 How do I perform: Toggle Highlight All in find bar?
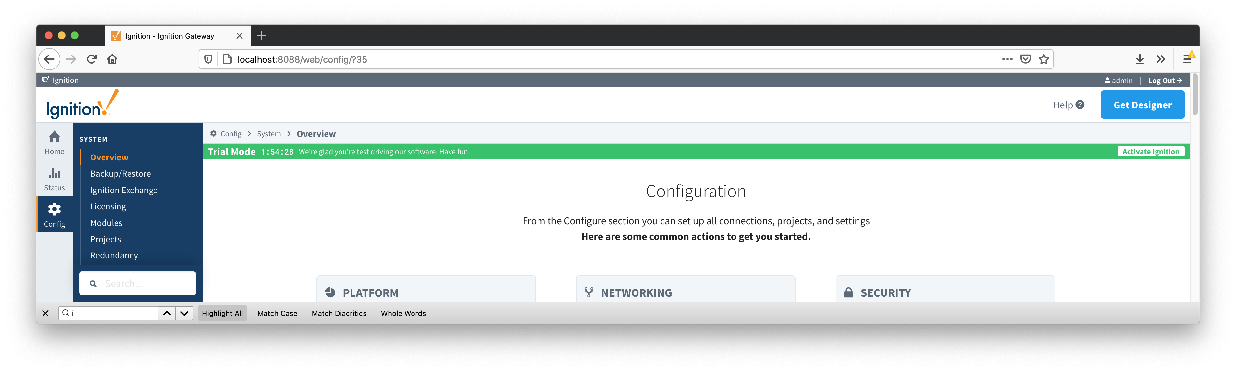tap(222, 313)
